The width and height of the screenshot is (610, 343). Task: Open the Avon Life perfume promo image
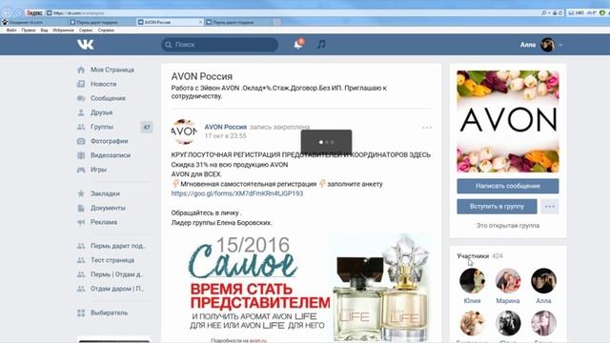tap(301, 288)
